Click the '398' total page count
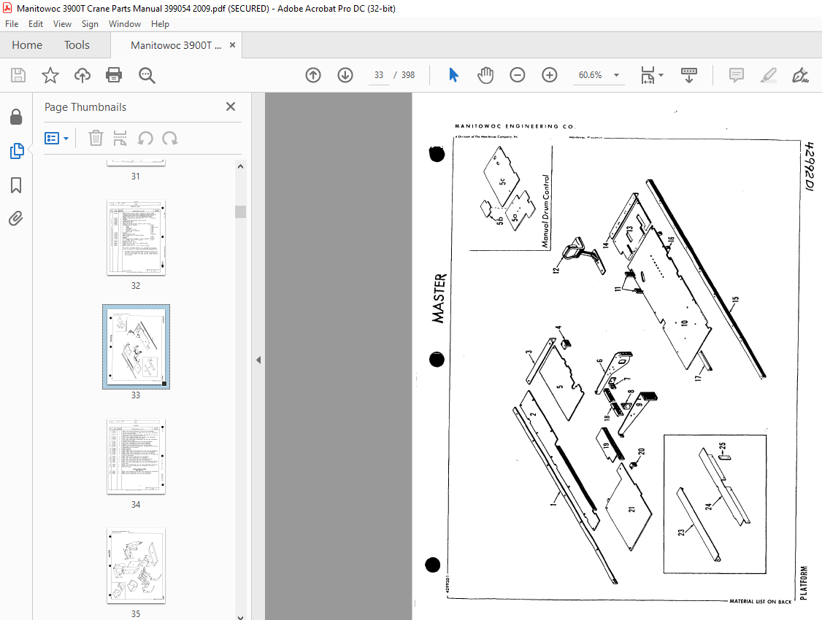822x620 pixels. click(408, 75)
